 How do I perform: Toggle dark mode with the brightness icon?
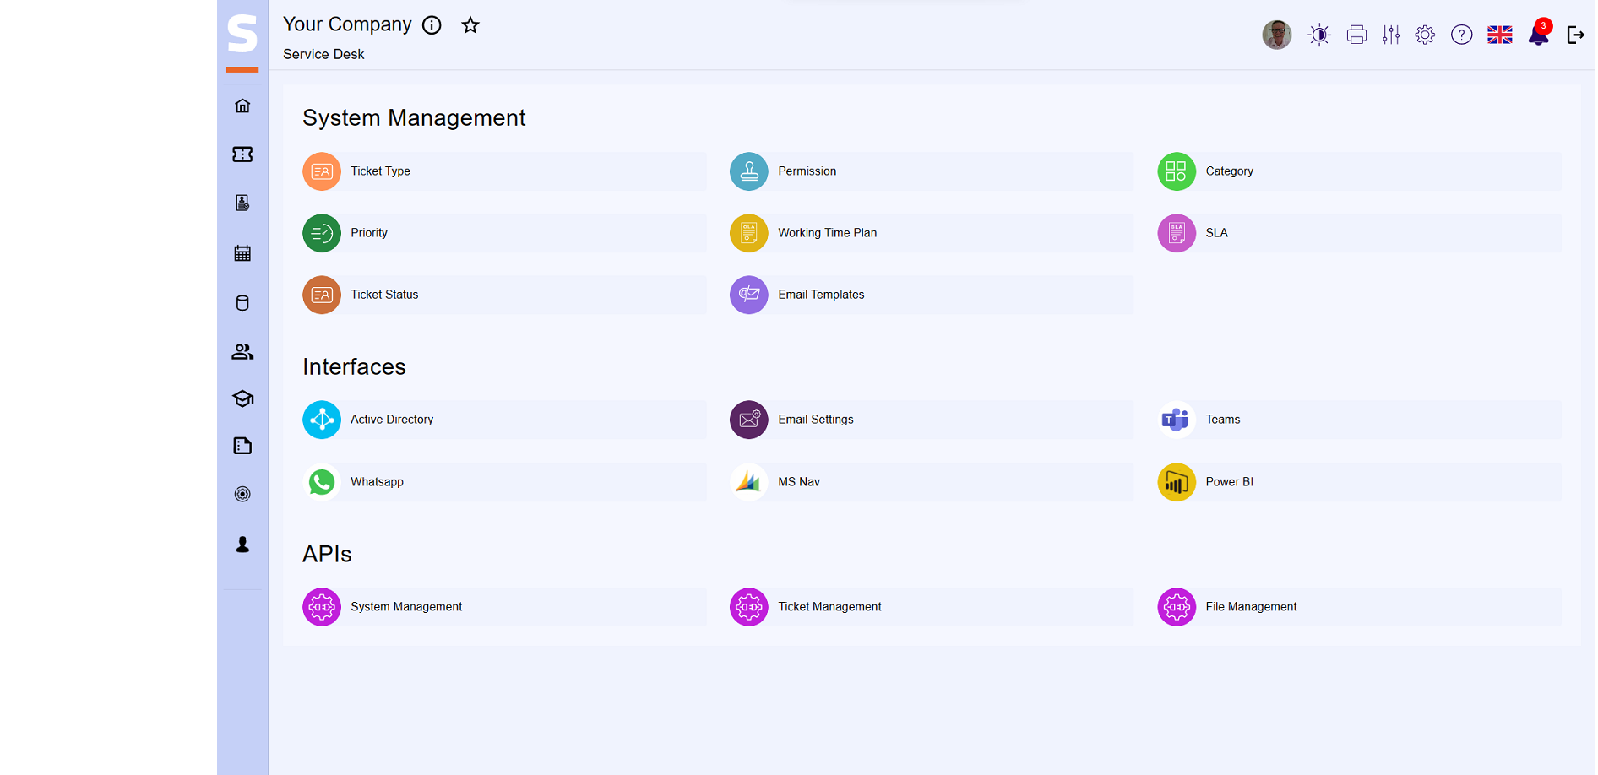pos(1319,35)
